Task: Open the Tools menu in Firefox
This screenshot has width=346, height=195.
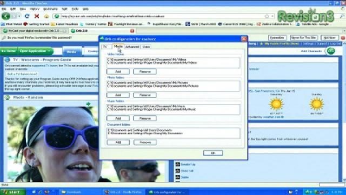Action: coord(75,9)
